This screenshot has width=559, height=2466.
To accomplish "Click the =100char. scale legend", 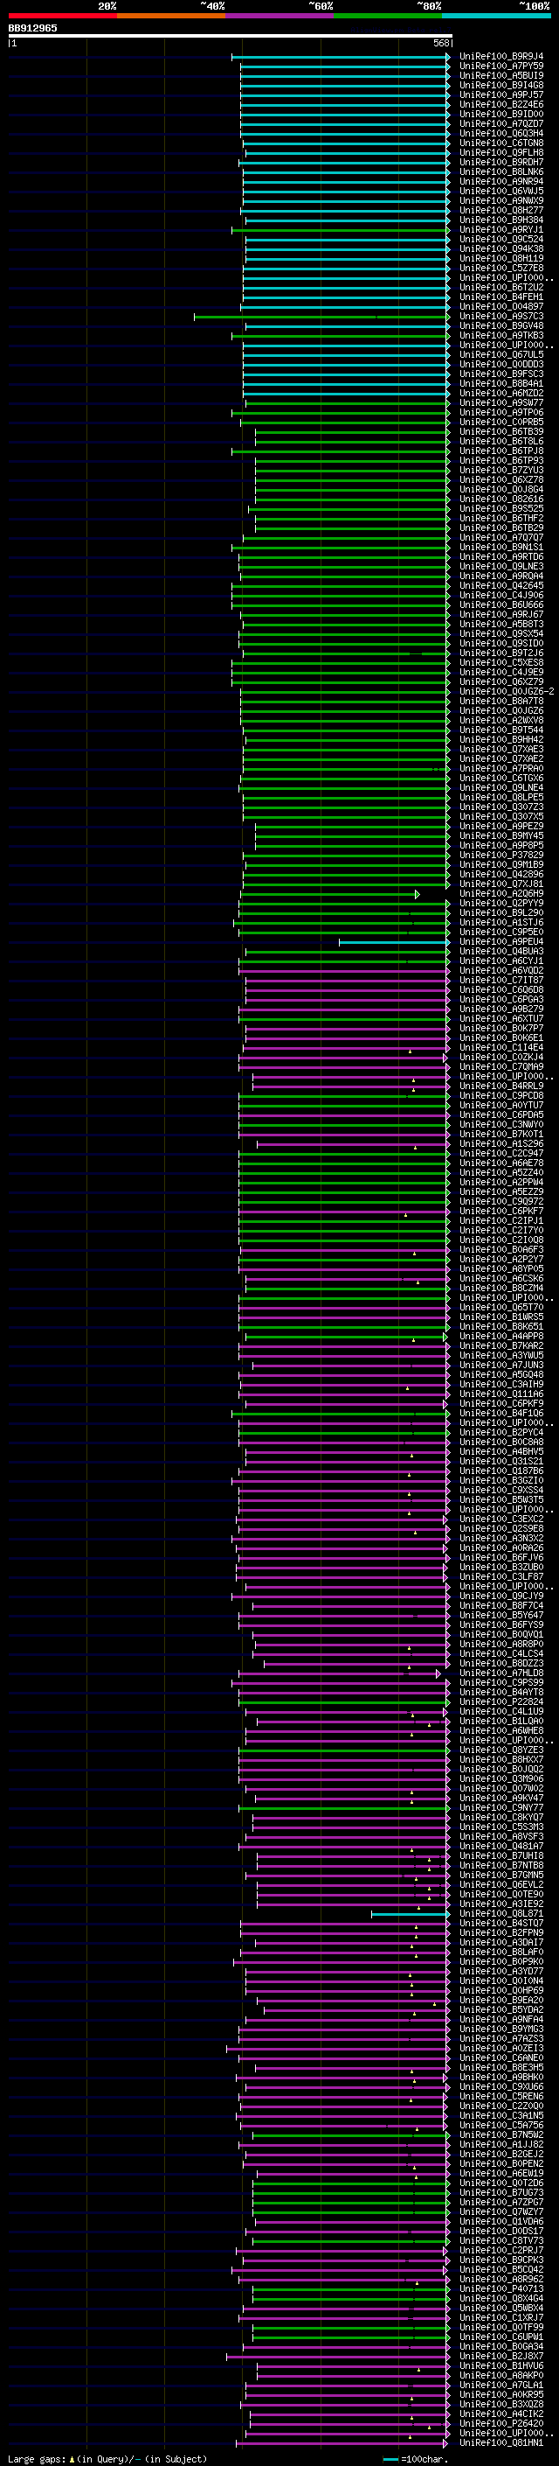I will (x=415, y=2459).
